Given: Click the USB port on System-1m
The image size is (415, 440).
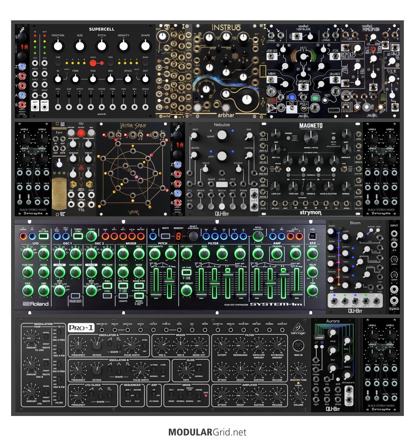Looking at the screenshot, I should coord(312,236).
